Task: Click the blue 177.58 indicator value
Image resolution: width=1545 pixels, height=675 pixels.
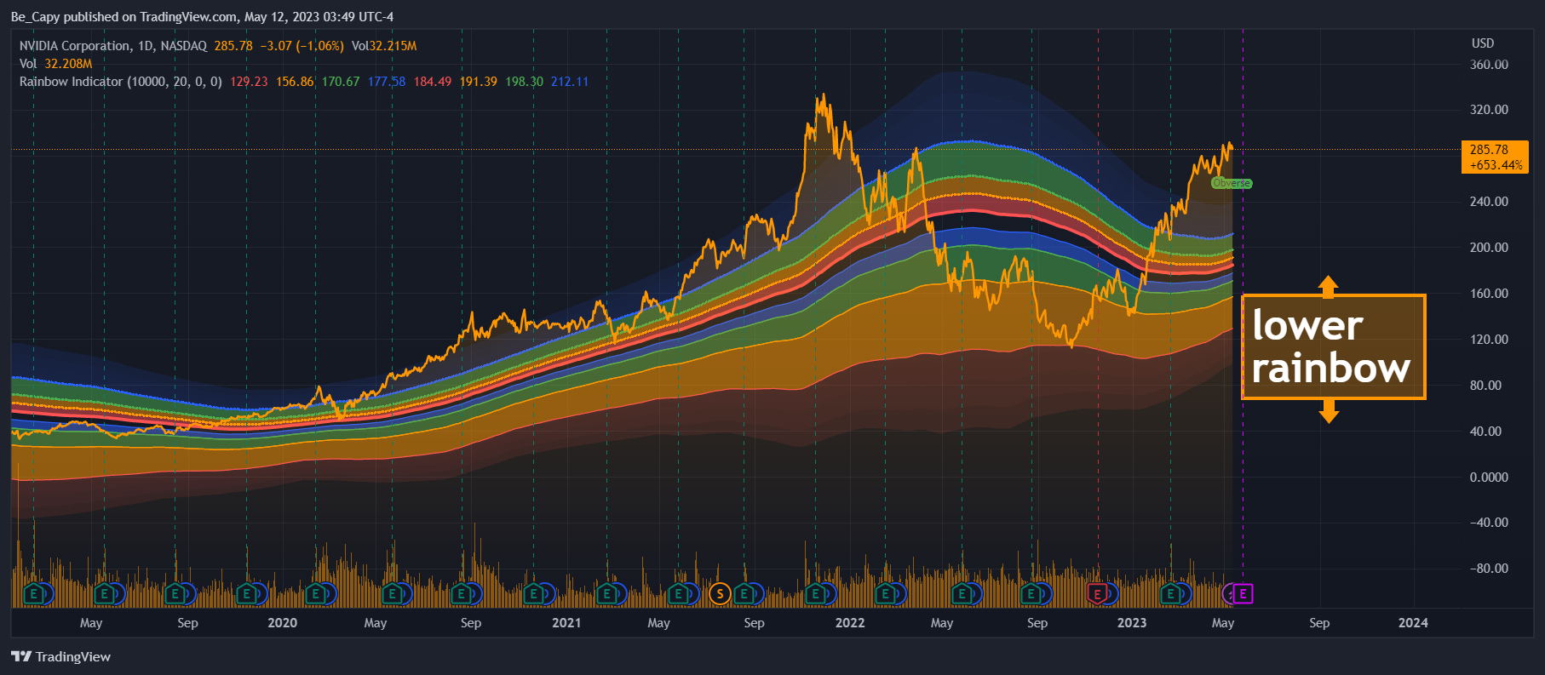Action: [387, 82]
